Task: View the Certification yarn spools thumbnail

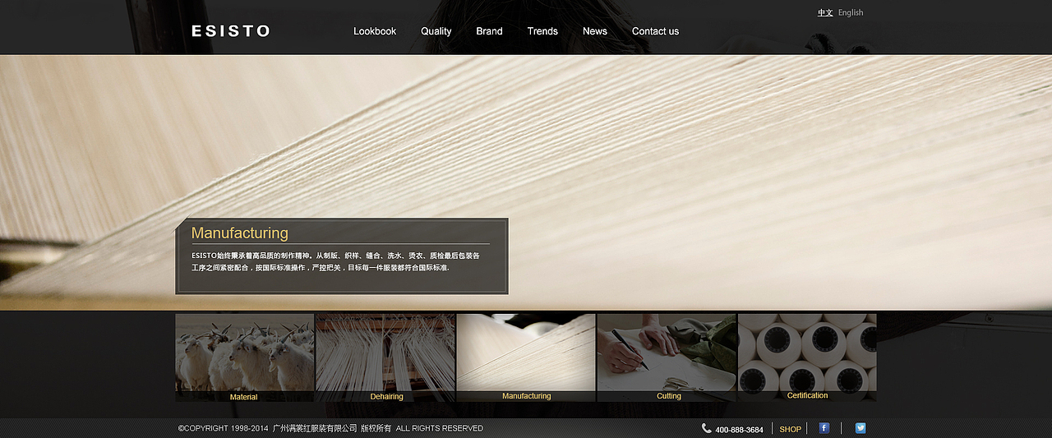Action: [807, 357]
